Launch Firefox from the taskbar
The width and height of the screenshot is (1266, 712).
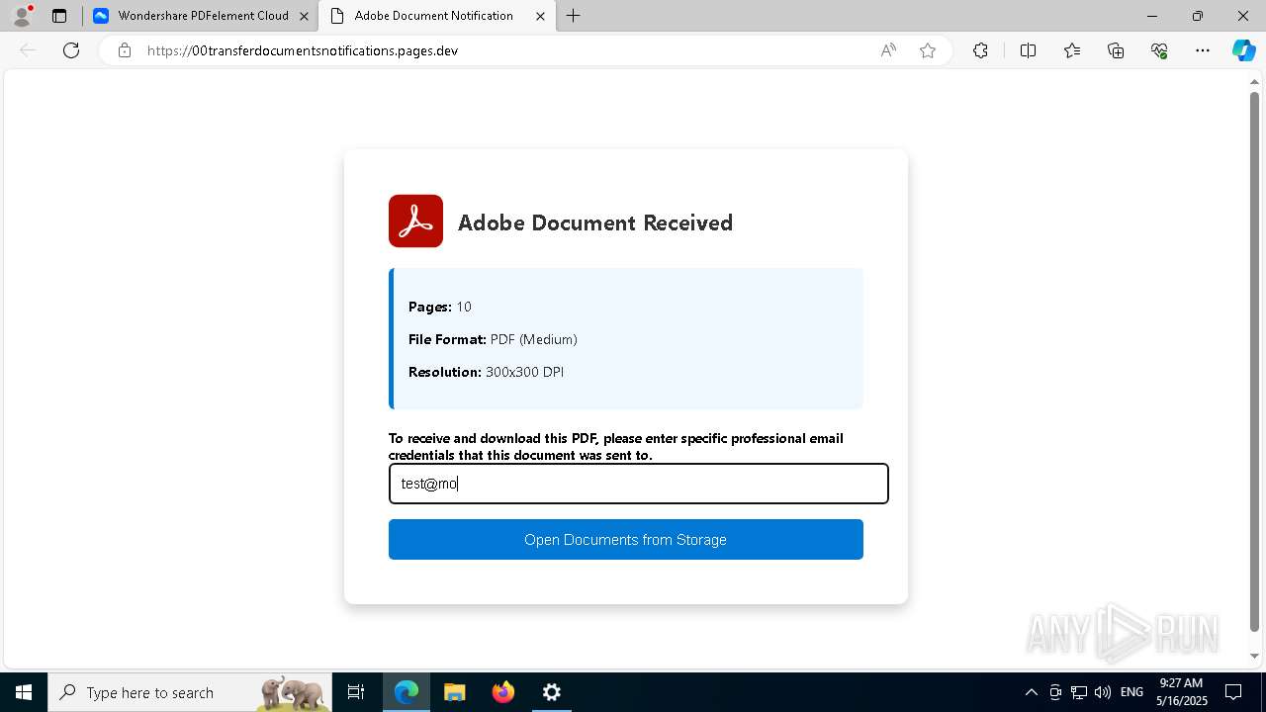pyautogui.click(x=503, y=692)
